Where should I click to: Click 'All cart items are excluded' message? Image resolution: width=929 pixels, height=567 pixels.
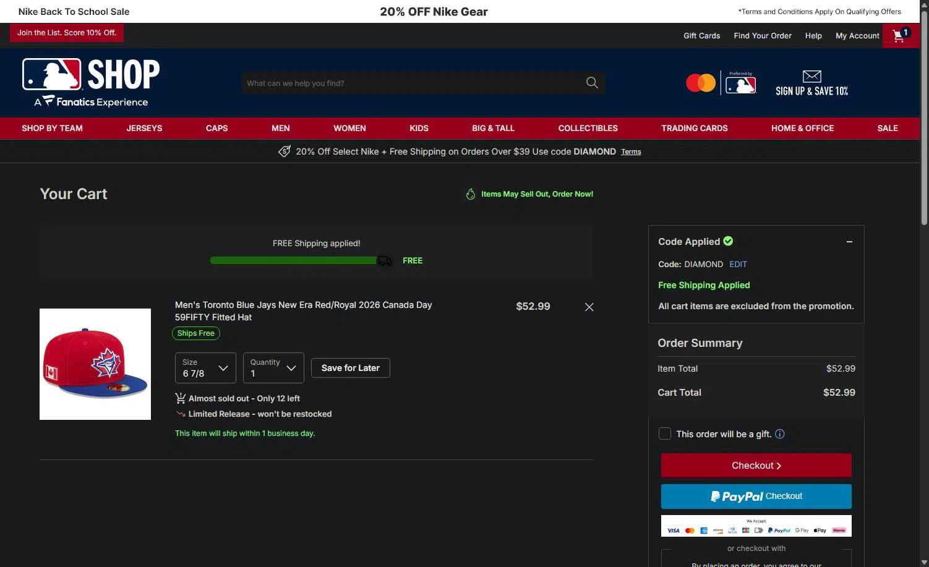point(756,306)
